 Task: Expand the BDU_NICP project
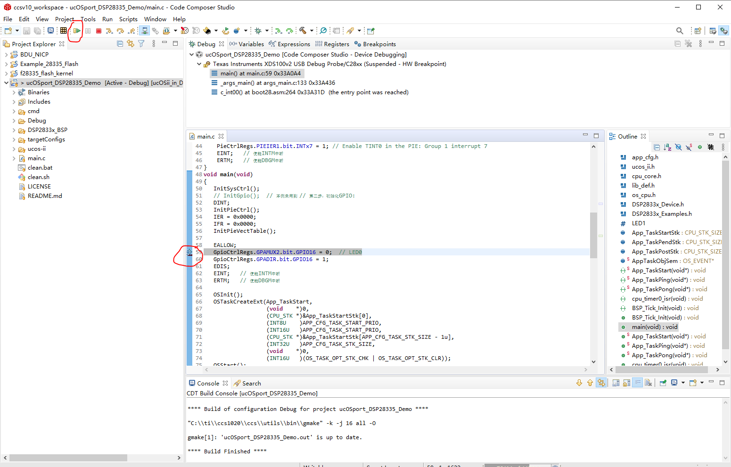[x=6, y=55]
